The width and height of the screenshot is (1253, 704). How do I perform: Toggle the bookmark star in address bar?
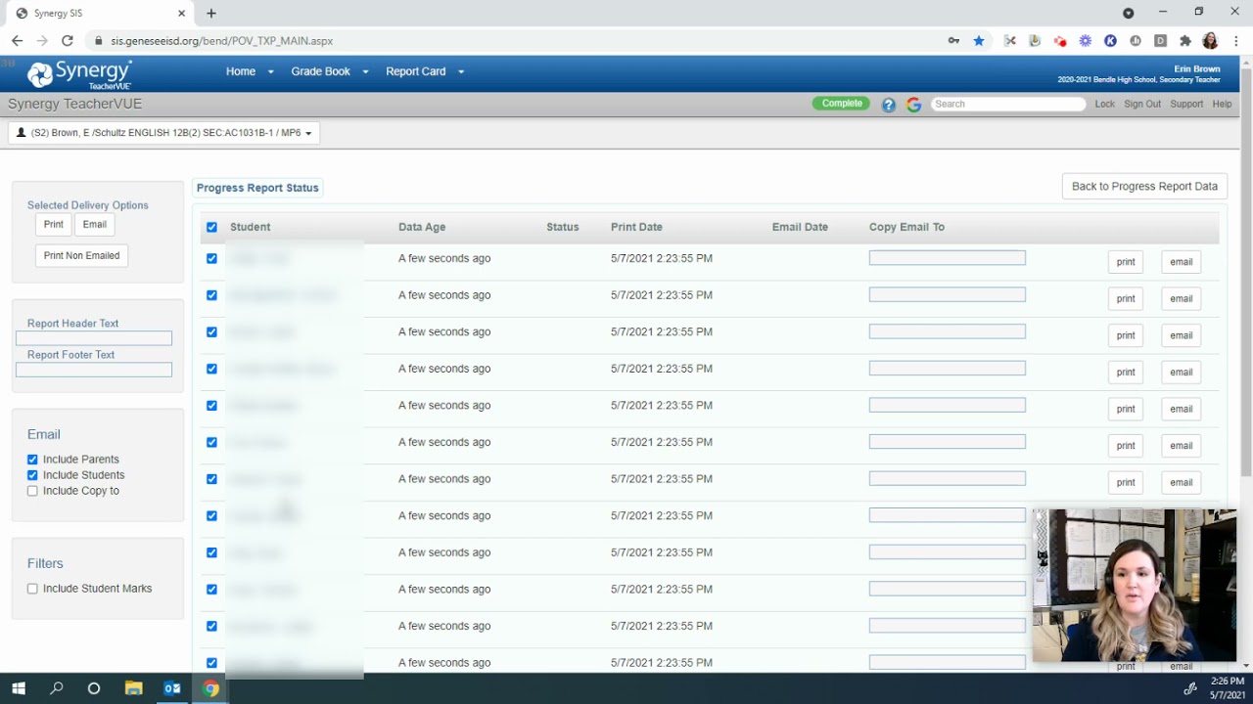point(979,41)
